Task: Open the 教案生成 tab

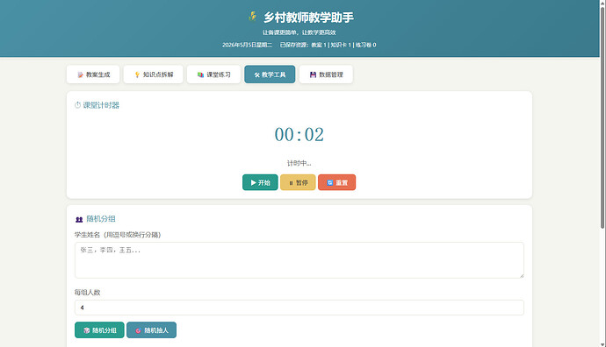Action: tap(93, 74)
